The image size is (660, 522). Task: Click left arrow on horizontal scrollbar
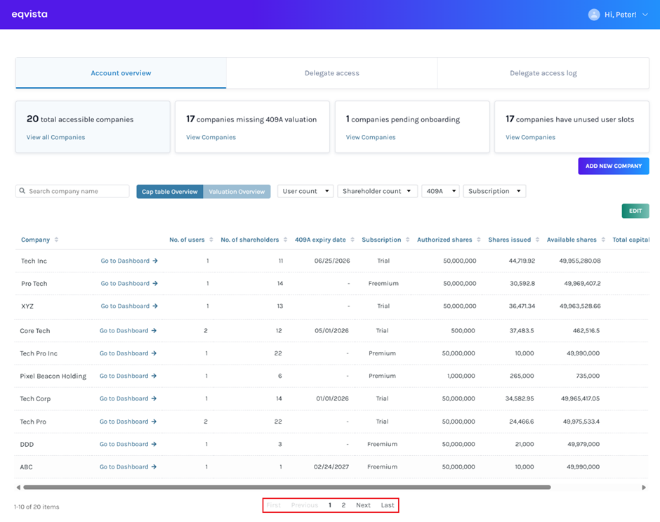click(18, 487)
